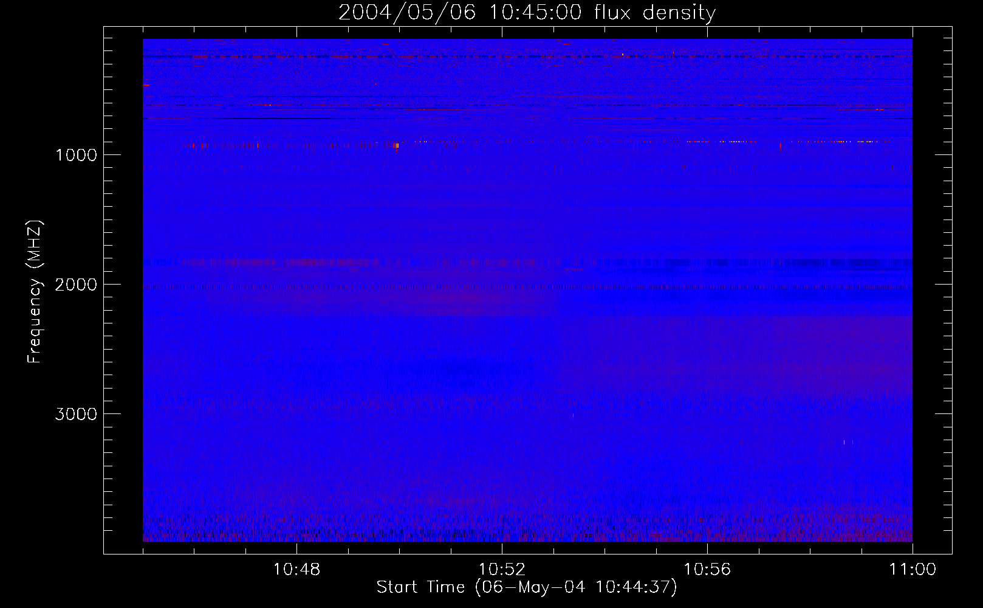
Task: Click the 3000 frequency tick label
Action: pyautogui.click(x=76, y=414)
